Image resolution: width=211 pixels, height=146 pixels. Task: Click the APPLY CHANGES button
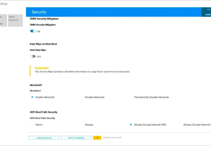coord(76,138)
